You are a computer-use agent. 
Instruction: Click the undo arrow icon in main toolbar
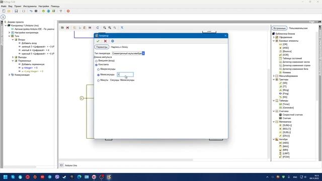(x=31, y=11)
